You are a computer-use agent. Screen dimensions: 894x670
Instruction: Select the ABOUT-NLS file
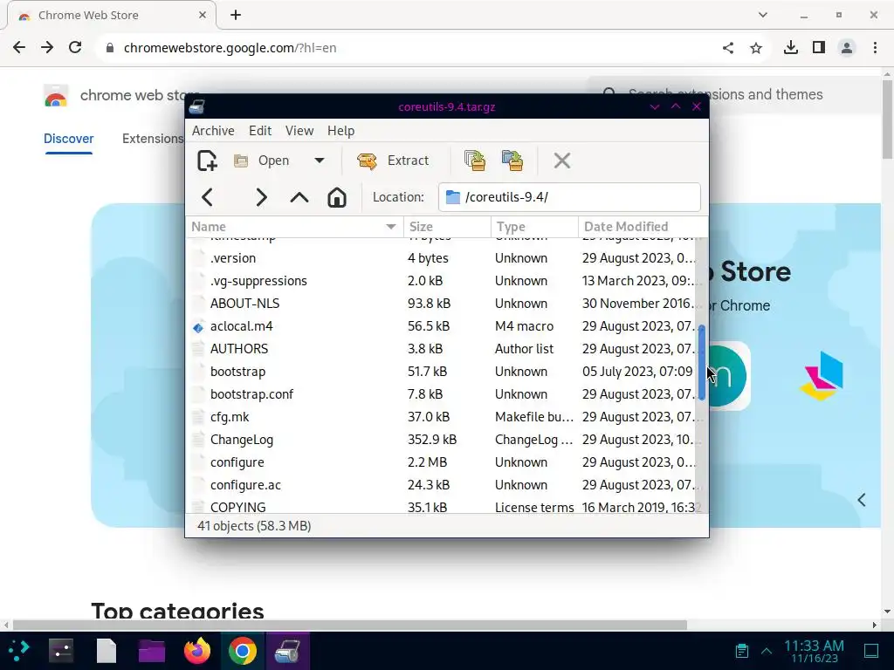pos(442,304)
